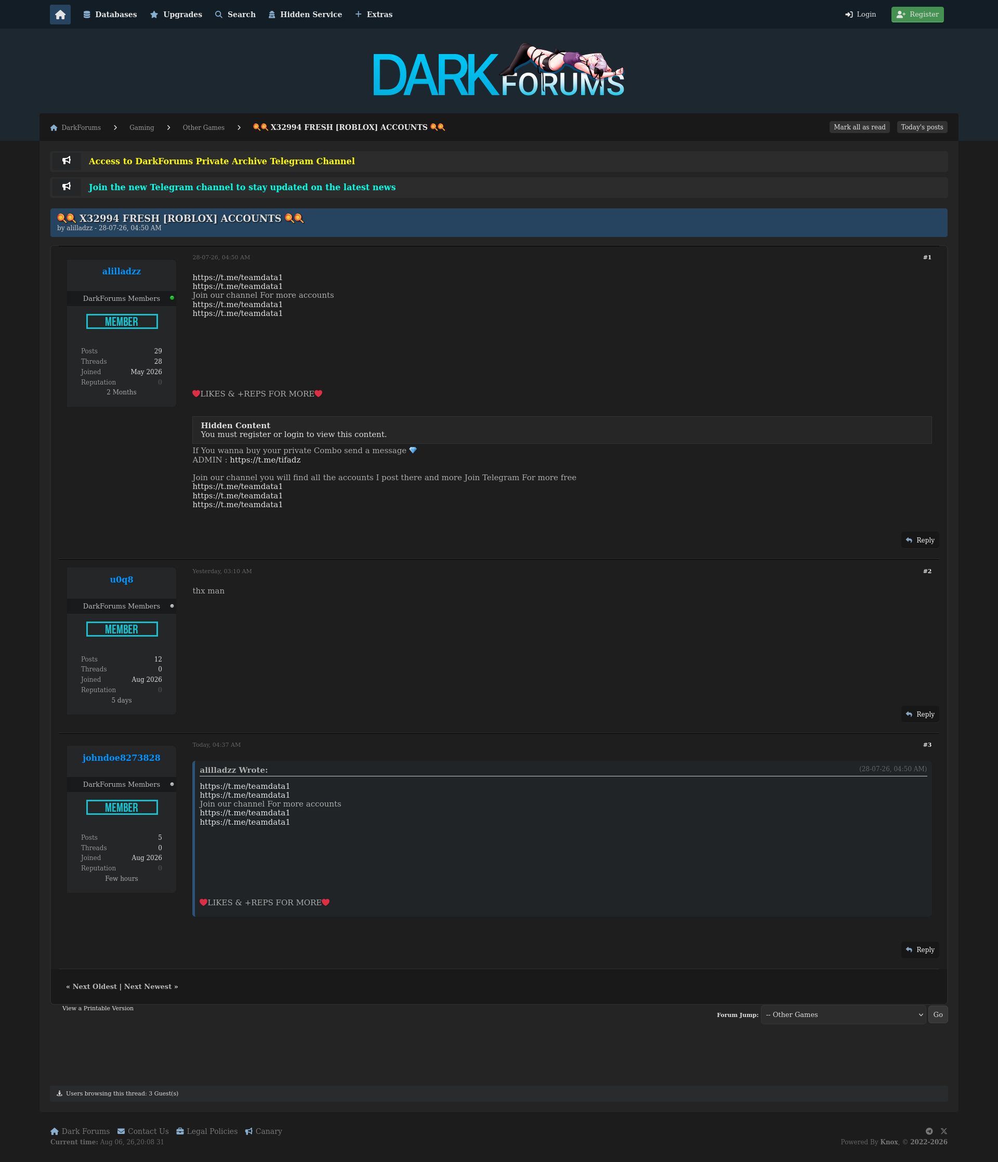Viewport: 998px width, 1162px height.
Task: Open the post #1 permalink
Action: 927,257
